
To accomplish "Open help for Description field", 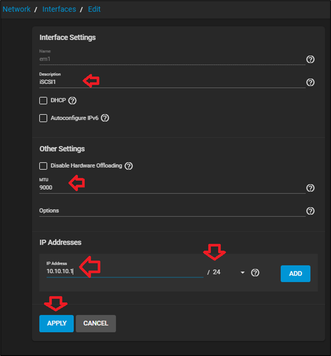I will point(310,82).
